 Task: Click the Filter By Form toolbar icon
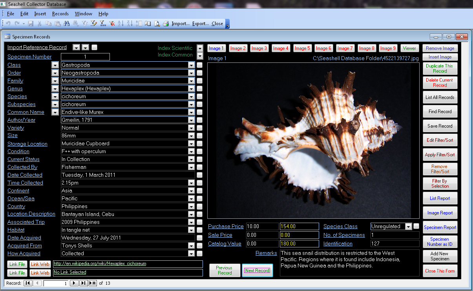pos(93,24)
